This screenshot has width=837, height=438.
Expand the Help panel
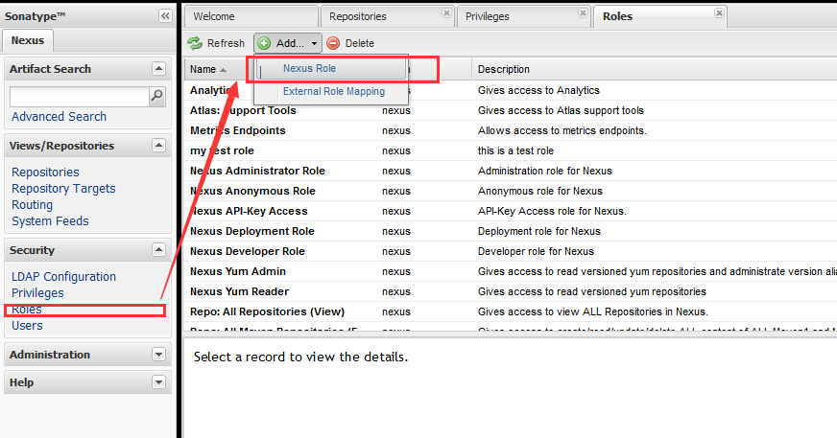click(x=158, y=381)
